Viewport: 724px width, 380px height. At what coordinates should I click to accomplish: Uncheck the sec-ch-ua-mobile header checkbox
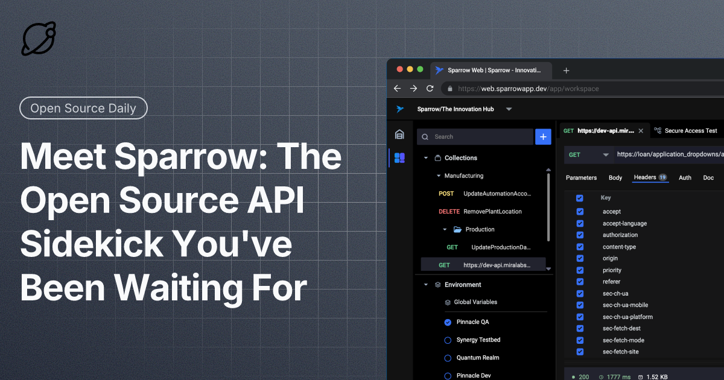tap(580, 305)
